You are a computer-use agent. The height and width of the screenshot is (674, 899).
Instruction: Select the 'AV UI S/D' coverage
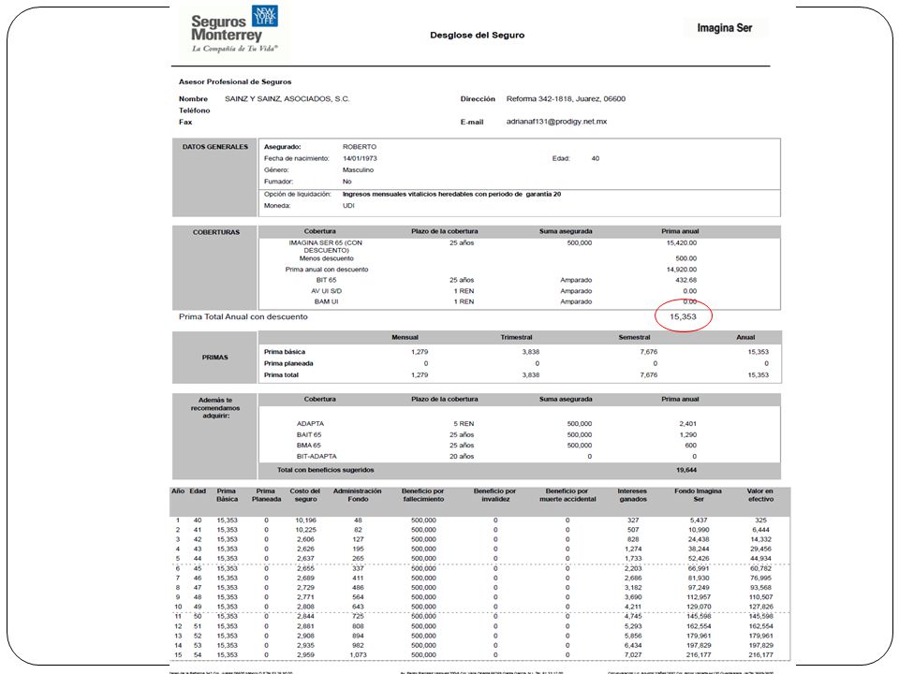[x=326, y=291]
